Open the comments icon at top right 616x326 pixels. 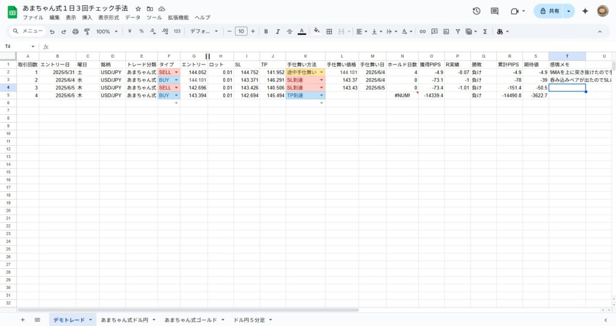494,11
